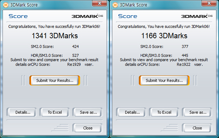Click the 3DMARK06 logo in right window
Viewport: 219px width, 138px height.
(x=197, y=16)
